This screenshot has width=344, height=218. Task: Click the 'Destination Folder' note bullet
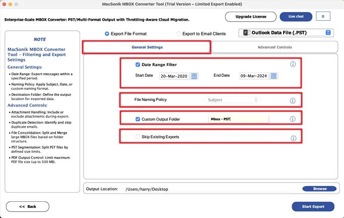(41, 97)
